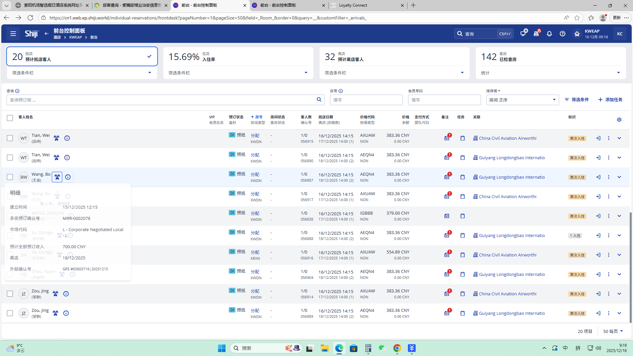The width and height of the screenshot is (633, 356).
Task: Click the 房号 filter input field
Action: point(366,100)
